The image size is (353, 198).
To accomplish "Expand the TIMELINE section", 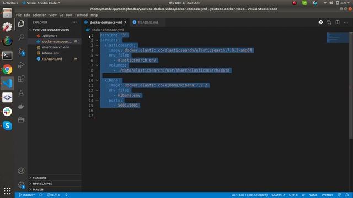I will click(39, 178).
